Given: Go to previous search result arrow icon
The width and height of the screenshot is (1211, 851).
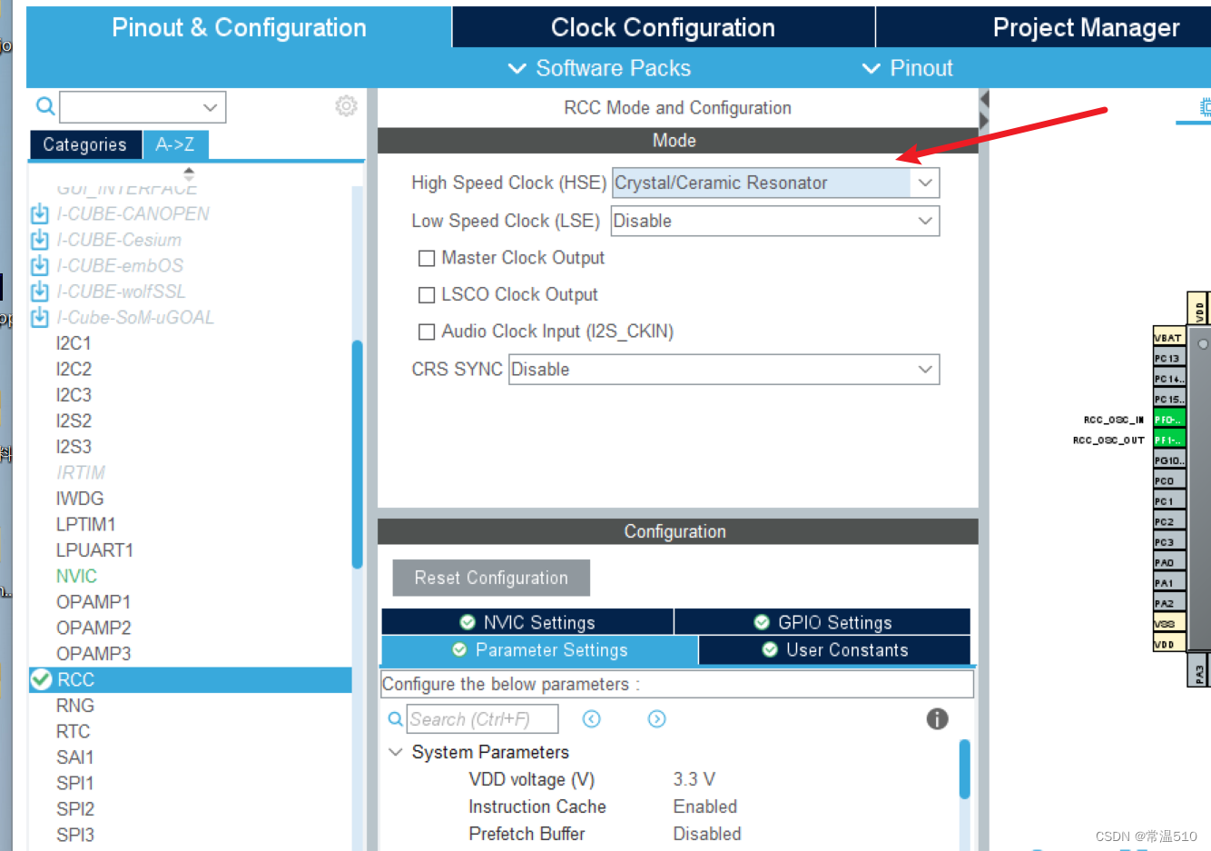Looking at the screenshot, I should click(x=592, y=719).
